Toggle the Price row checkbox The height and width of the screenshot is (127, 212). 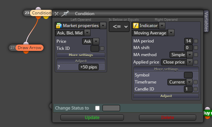tap(102, 41)
